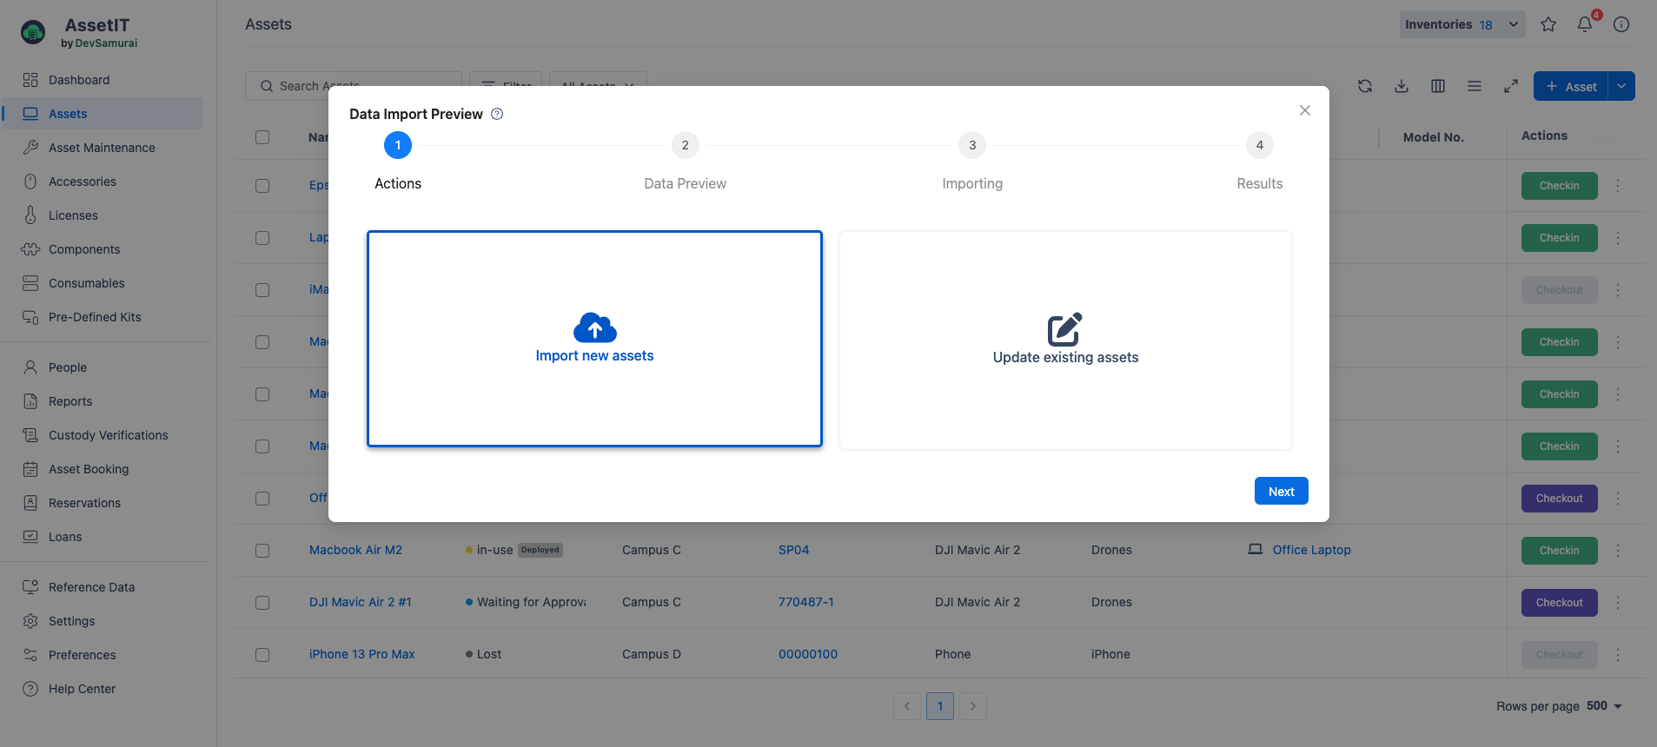Check the Macbook Air M2 row checkbox

point(262,551)
